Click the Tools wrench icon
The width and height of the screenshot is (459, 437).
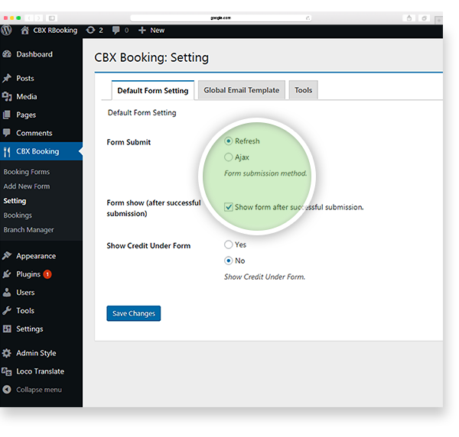click(x=7, y=310)
